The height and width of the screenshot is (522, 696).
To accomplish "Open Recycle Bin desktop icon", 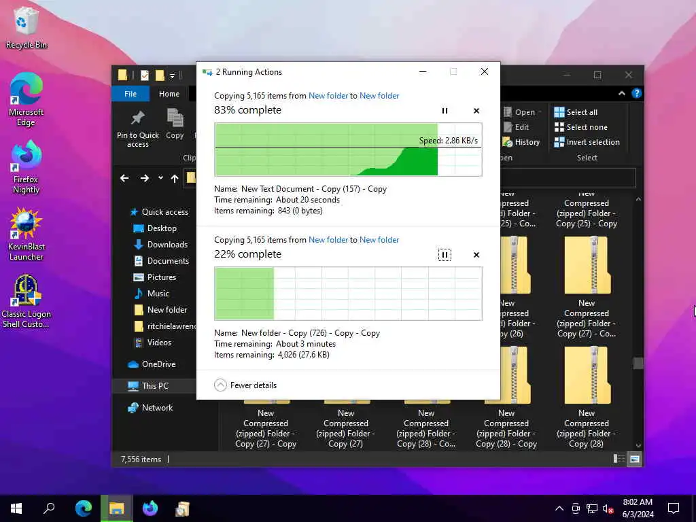I will tap(27, 29).
